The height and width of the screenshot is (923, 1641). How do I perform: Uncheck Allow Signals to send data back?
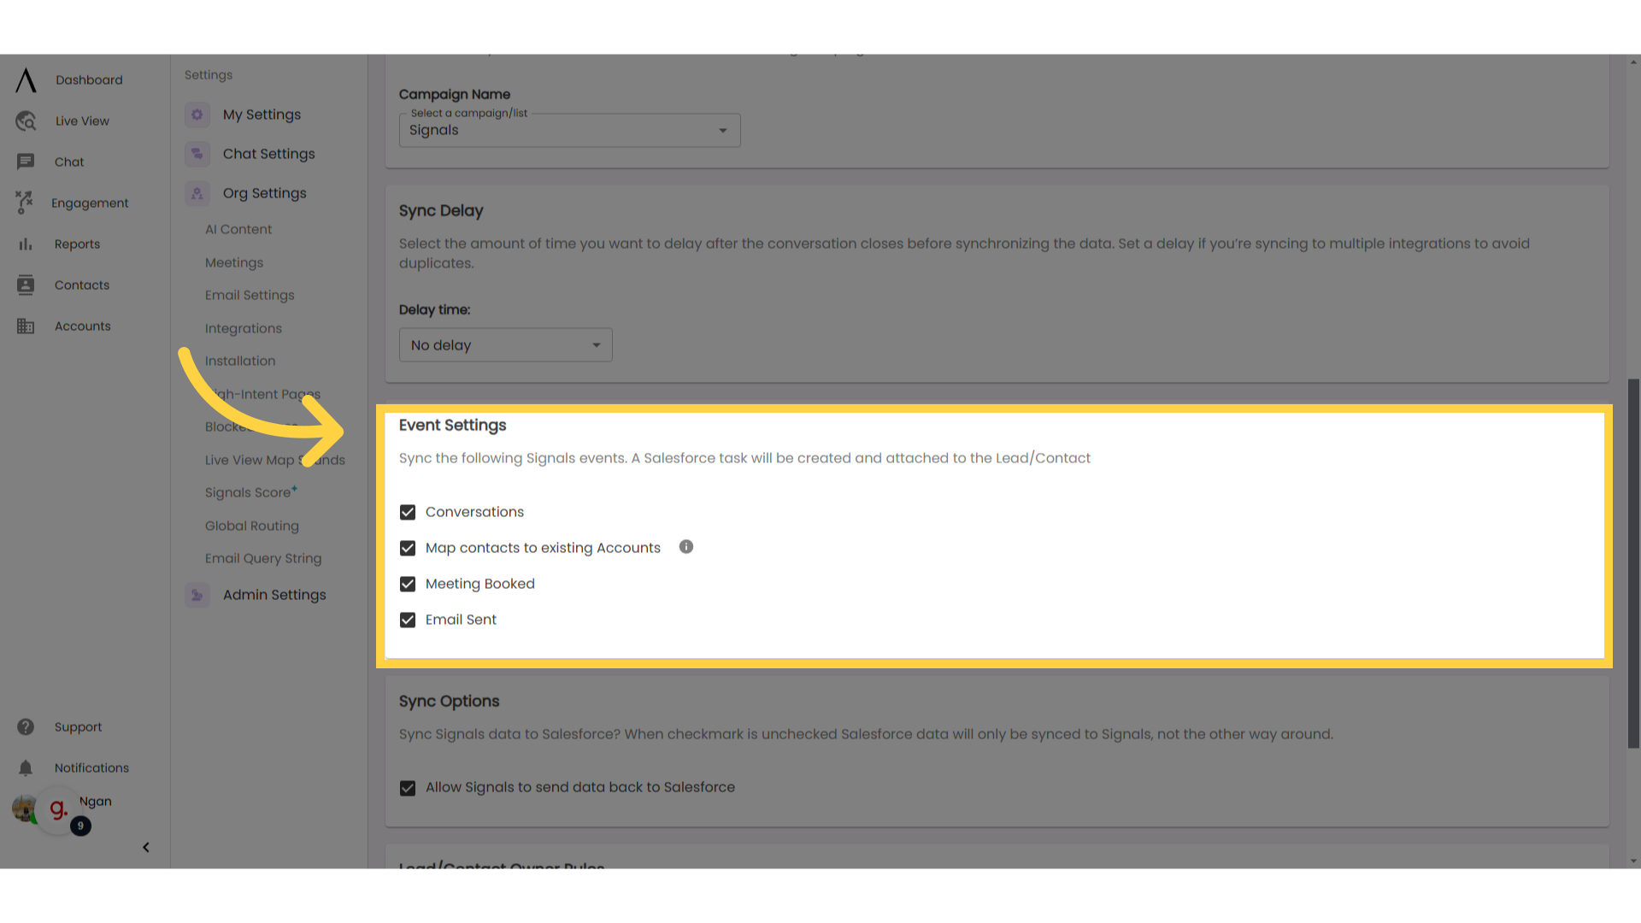[408, 786]
